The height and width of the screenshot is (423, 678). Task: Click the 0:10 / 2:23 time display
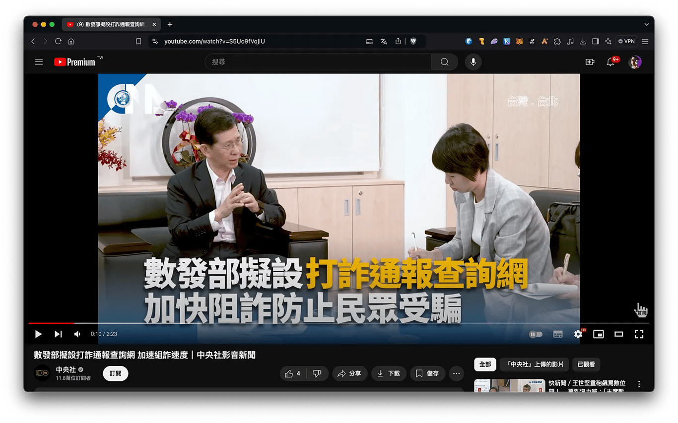tap(104, 334)
